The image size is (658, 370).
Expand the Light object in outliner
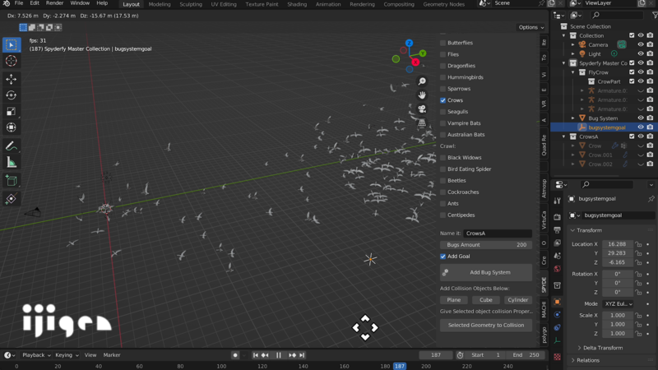pos(572,54)
